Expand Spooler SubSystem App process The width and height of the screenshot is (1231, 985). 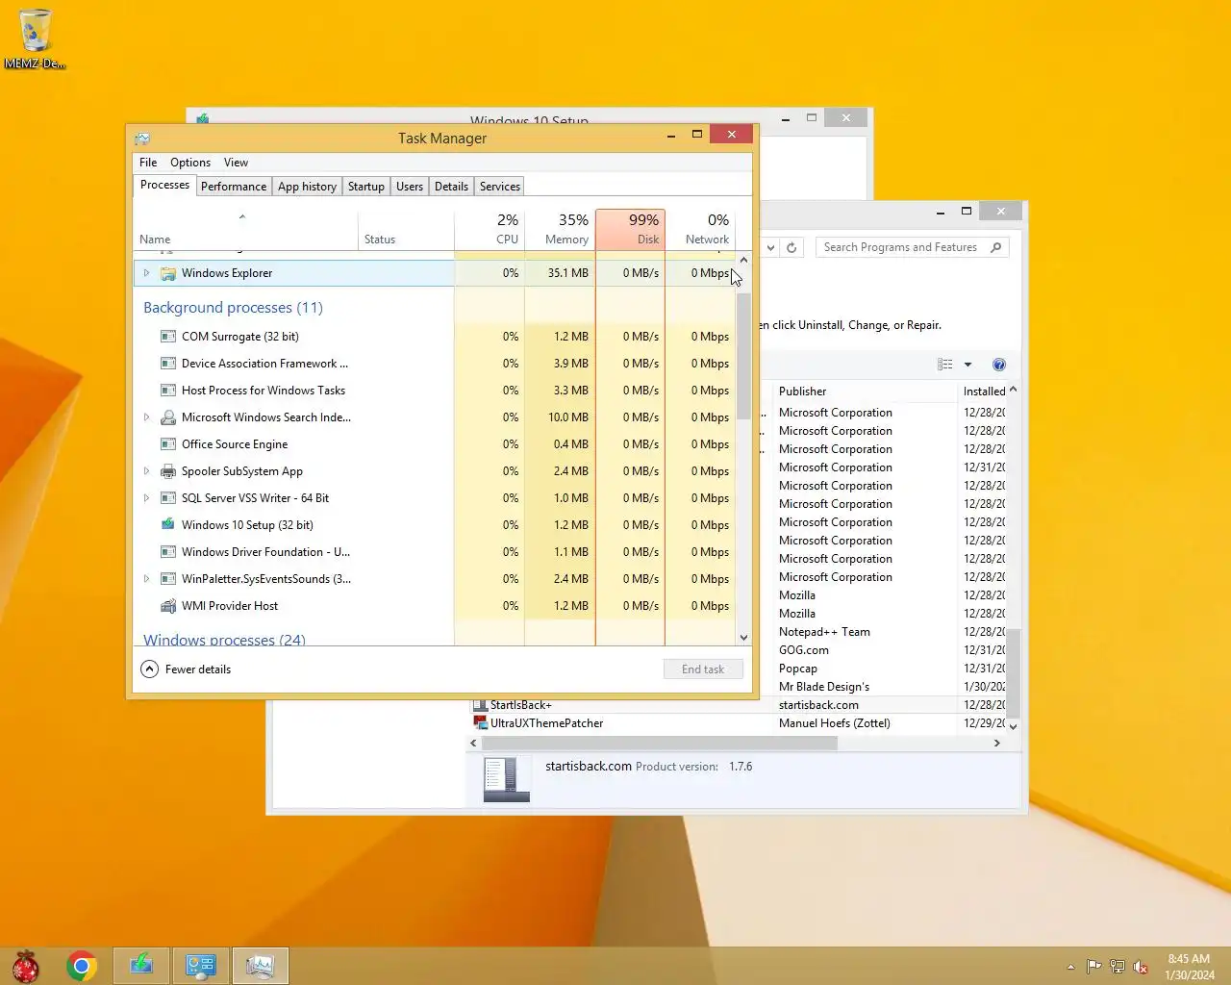click(x=146, y=471)
